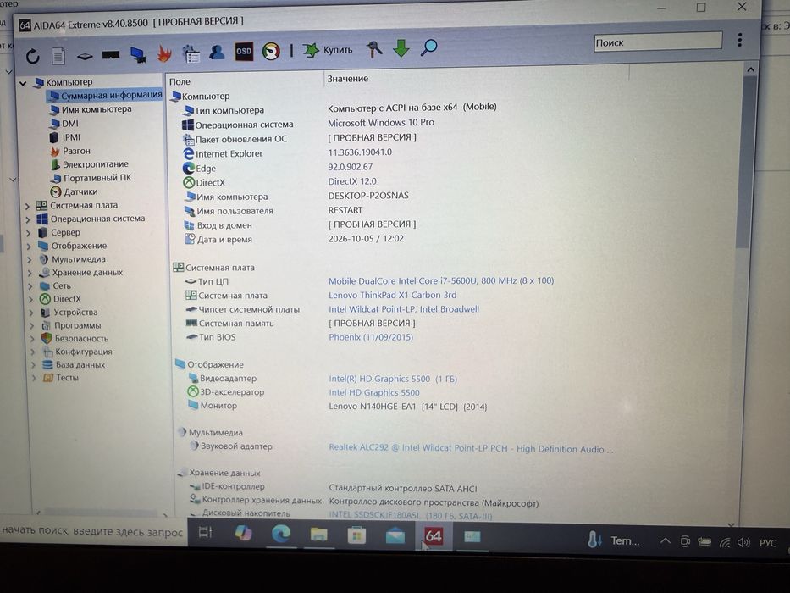Viewport: 790px width, 593px height.
Task: Open Task View on the taskbar
Action: click(x=206, y=532)
